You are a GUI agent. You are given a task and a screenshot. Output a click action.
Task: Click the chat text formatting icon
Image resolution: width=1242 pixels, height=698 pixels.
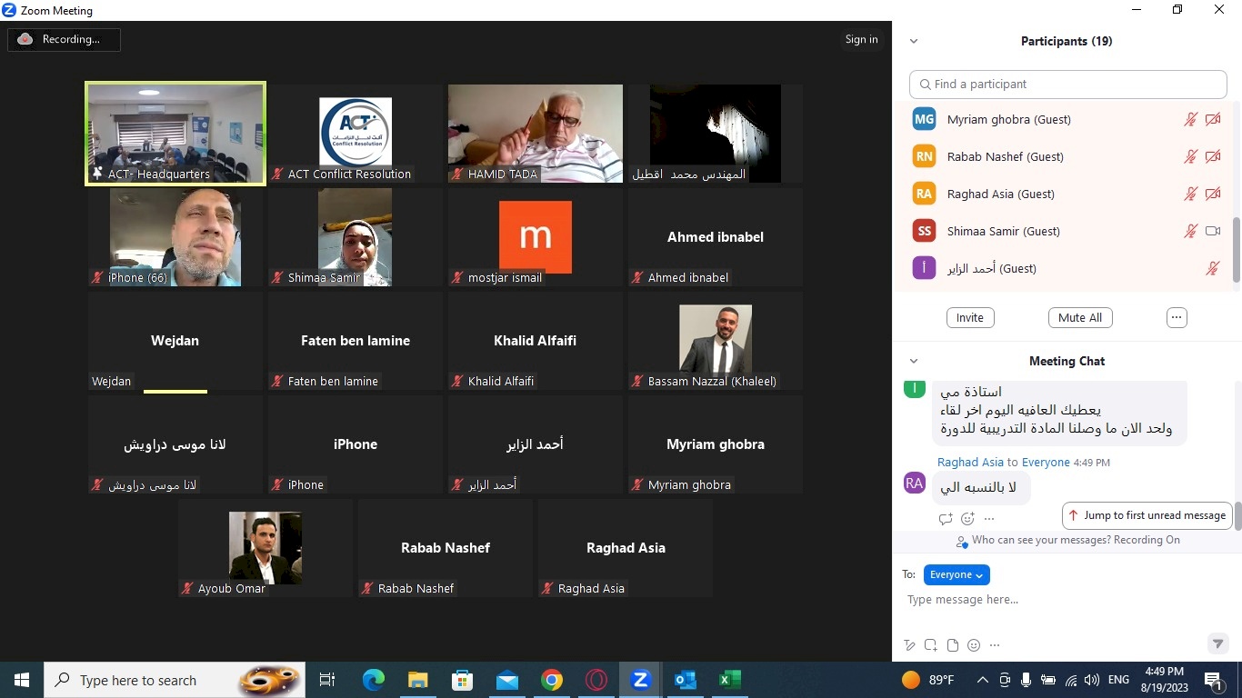909,645
